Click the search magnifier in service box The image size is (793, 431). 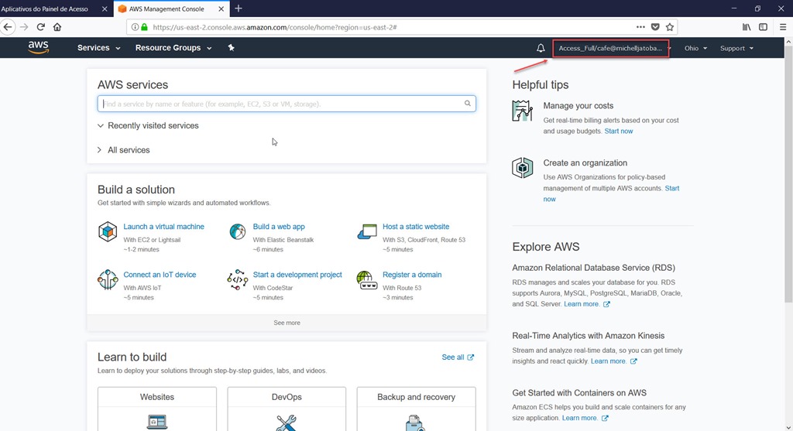click(467, 103)
